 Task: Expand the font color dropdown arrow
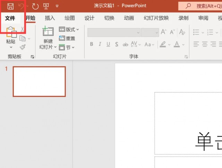[183, 45]
